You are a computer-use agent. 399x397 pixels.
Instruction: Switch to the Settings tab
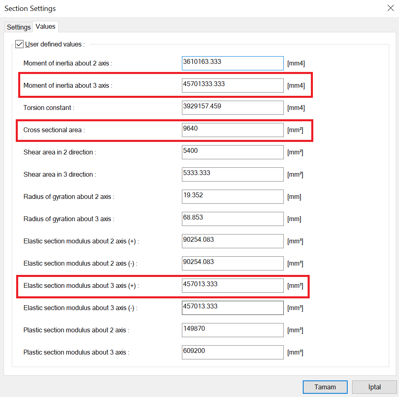coord(19,27)
